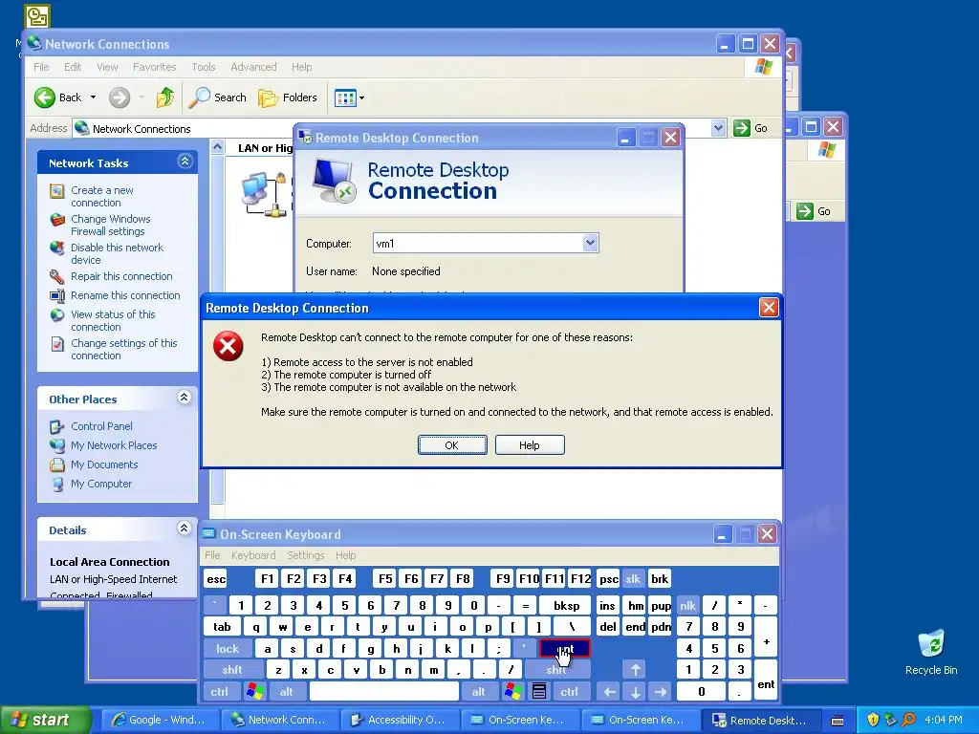Click Rename this connection
The image size is (979, 734).
[x=125, y=295]
